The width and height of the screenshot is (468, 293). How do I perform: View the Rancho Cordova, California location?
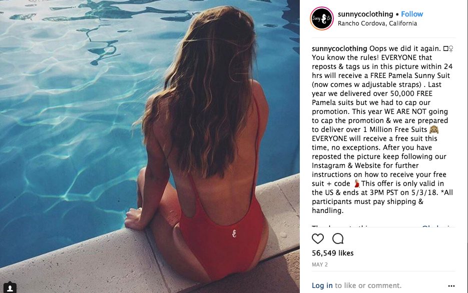[377, 23]
